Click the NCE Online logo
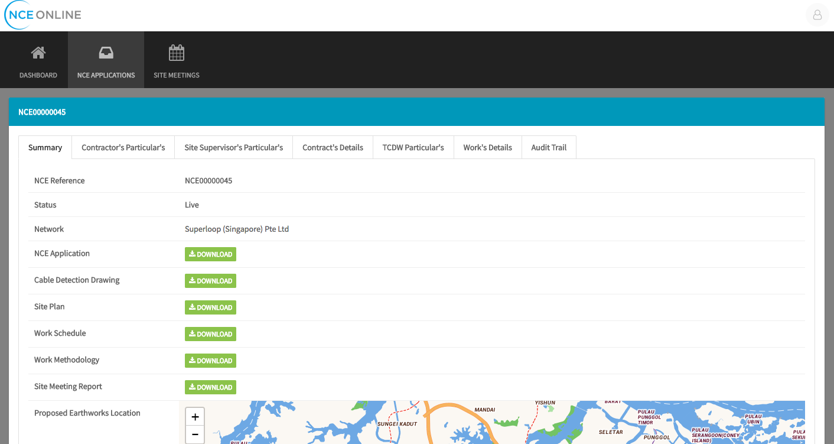Screen dimensions: 834x444 [43, 15]
